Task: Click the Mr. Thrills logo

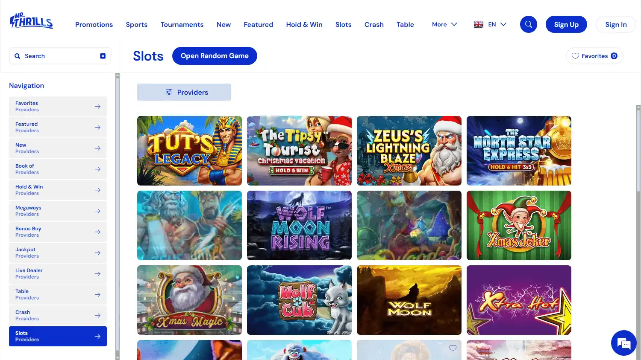Action: click(x=31, y=21)
